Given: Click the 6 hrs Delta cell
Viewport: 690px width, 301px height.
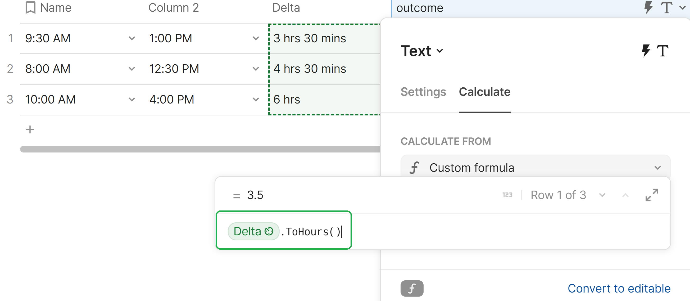Looking at the screenshot, I should (x=324, y=100).
